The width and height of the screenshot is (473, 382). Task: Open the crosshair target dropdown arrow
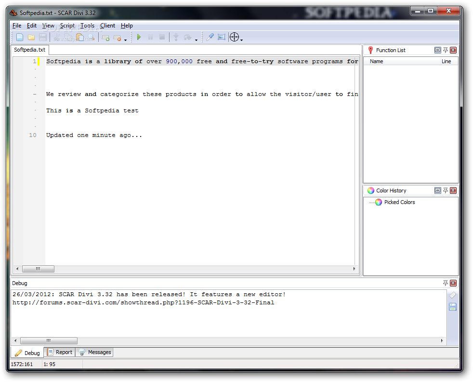point(242,40)
